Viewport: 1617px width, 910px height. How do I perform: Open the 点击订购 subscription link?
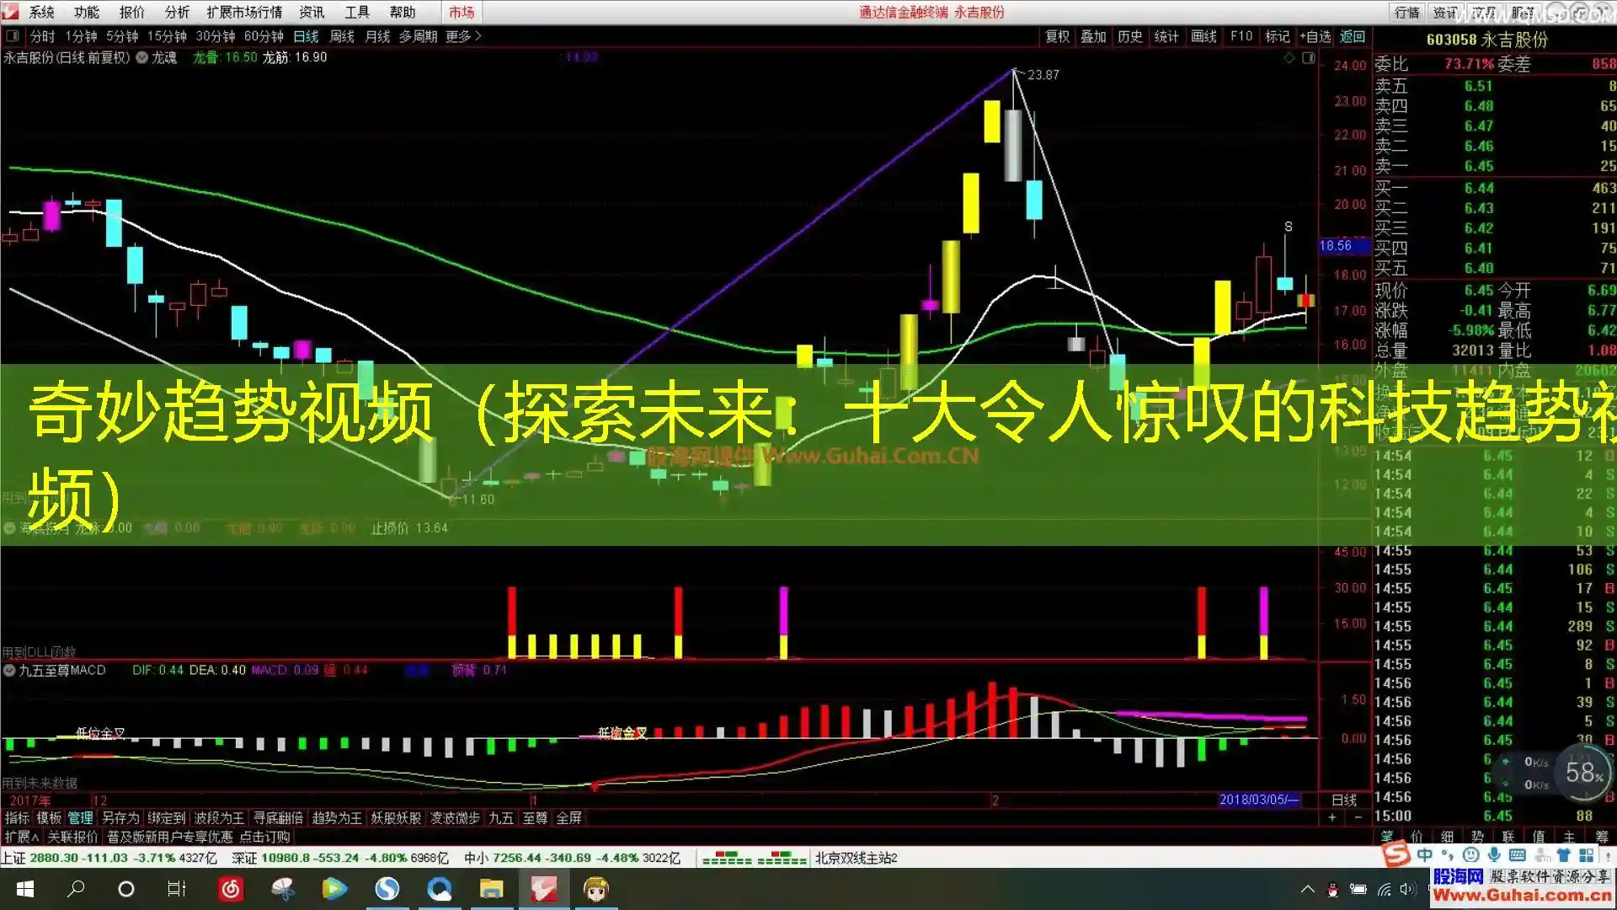coord(264,837)
